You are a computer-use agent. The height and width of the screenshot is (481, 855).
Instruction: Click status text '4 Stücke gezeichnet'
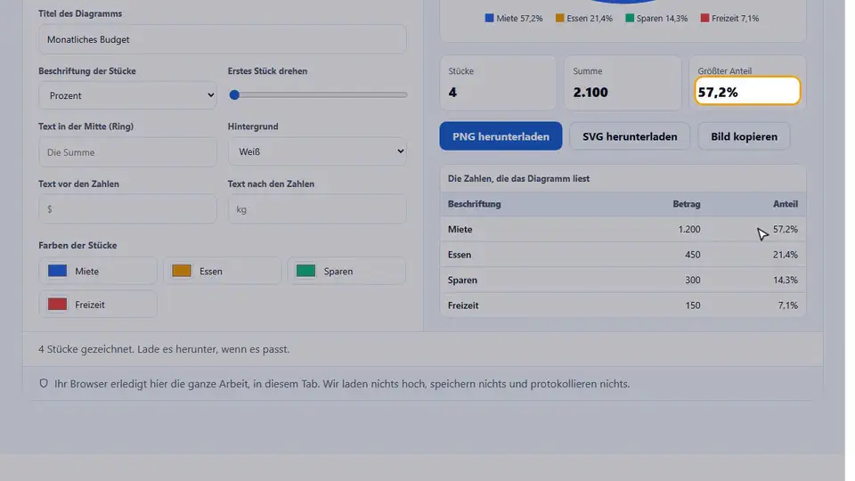coord(86,349)
